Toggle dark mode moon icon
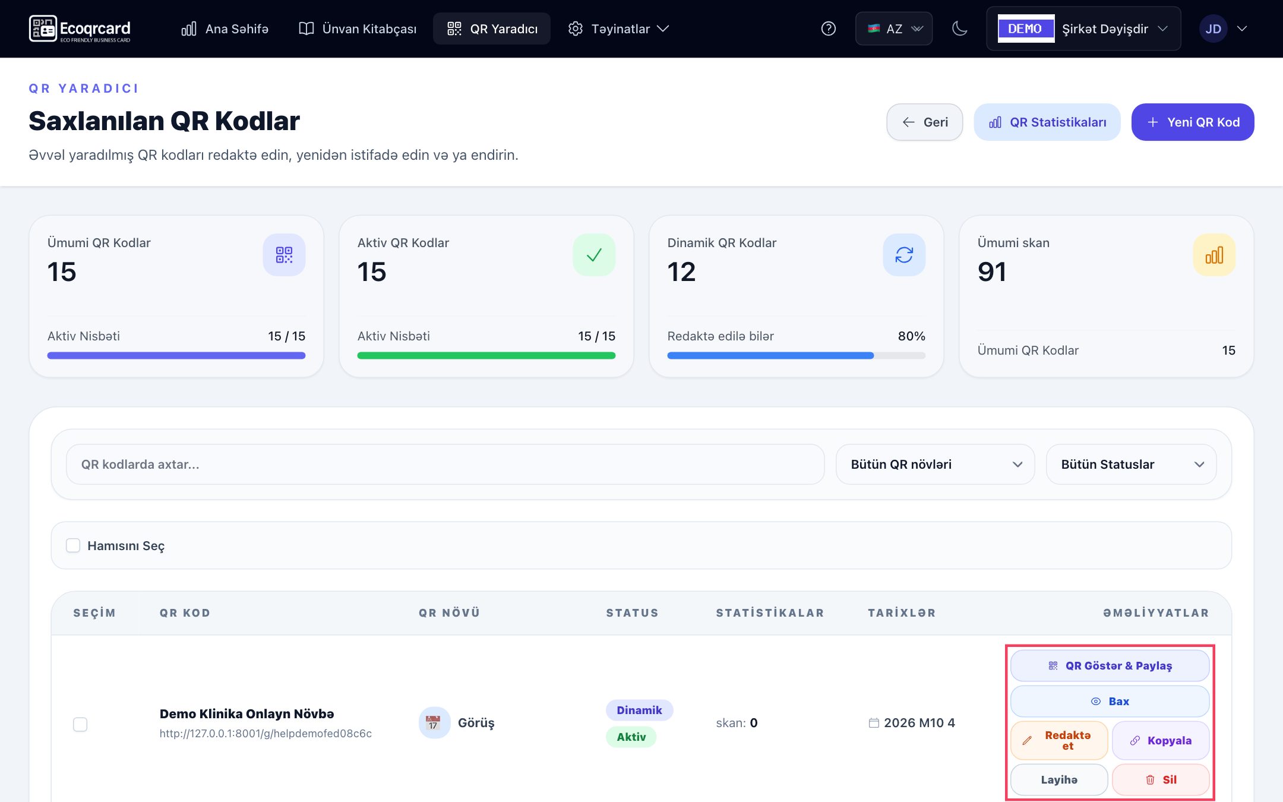 tap(959, 29)
